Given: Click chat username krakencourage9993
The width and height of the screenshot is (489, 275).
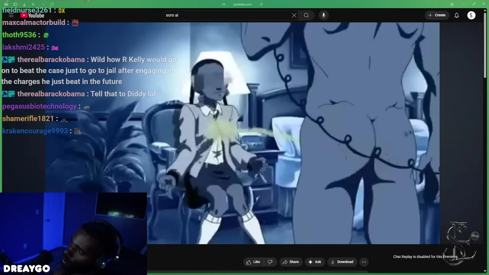Looking at the screenshot, I should [x=35, y=131].
